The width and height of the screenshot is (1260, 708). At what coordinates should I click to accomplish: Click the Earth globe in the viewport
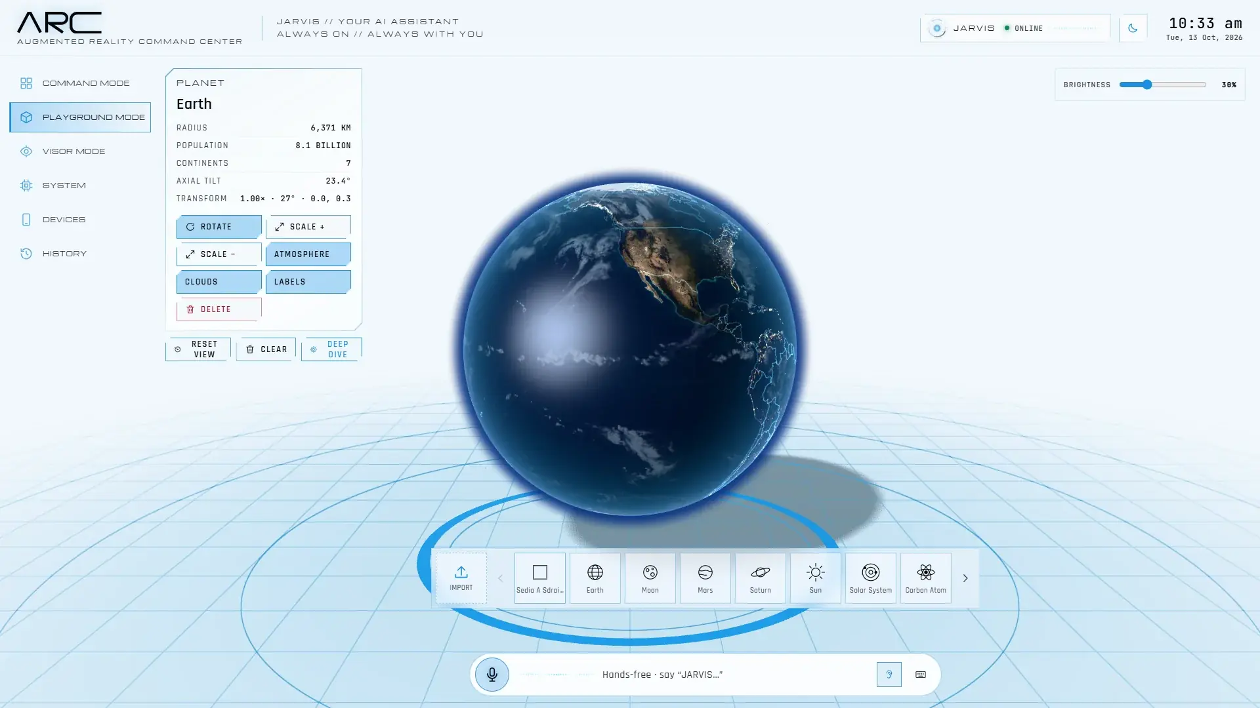click(630, 349)
